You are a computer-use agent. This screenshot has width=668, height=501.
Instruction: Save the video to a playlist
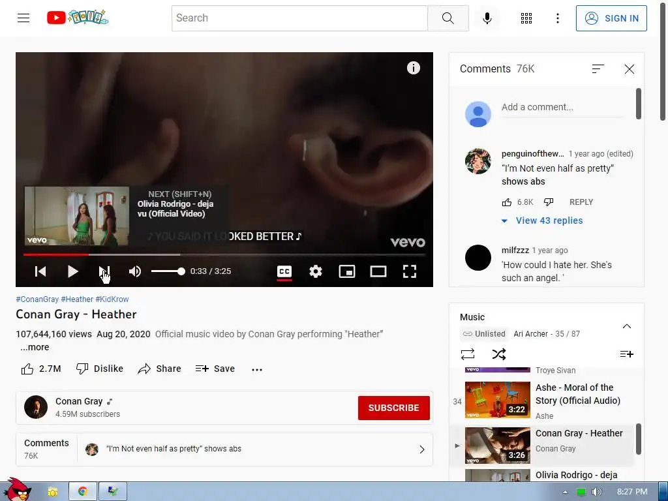(x=215, y=369)
